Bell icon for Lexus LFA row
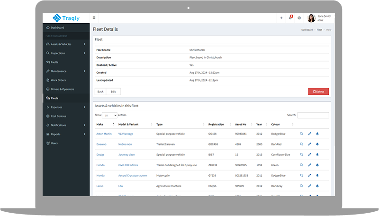379x216 pixels. click(317, 186)
